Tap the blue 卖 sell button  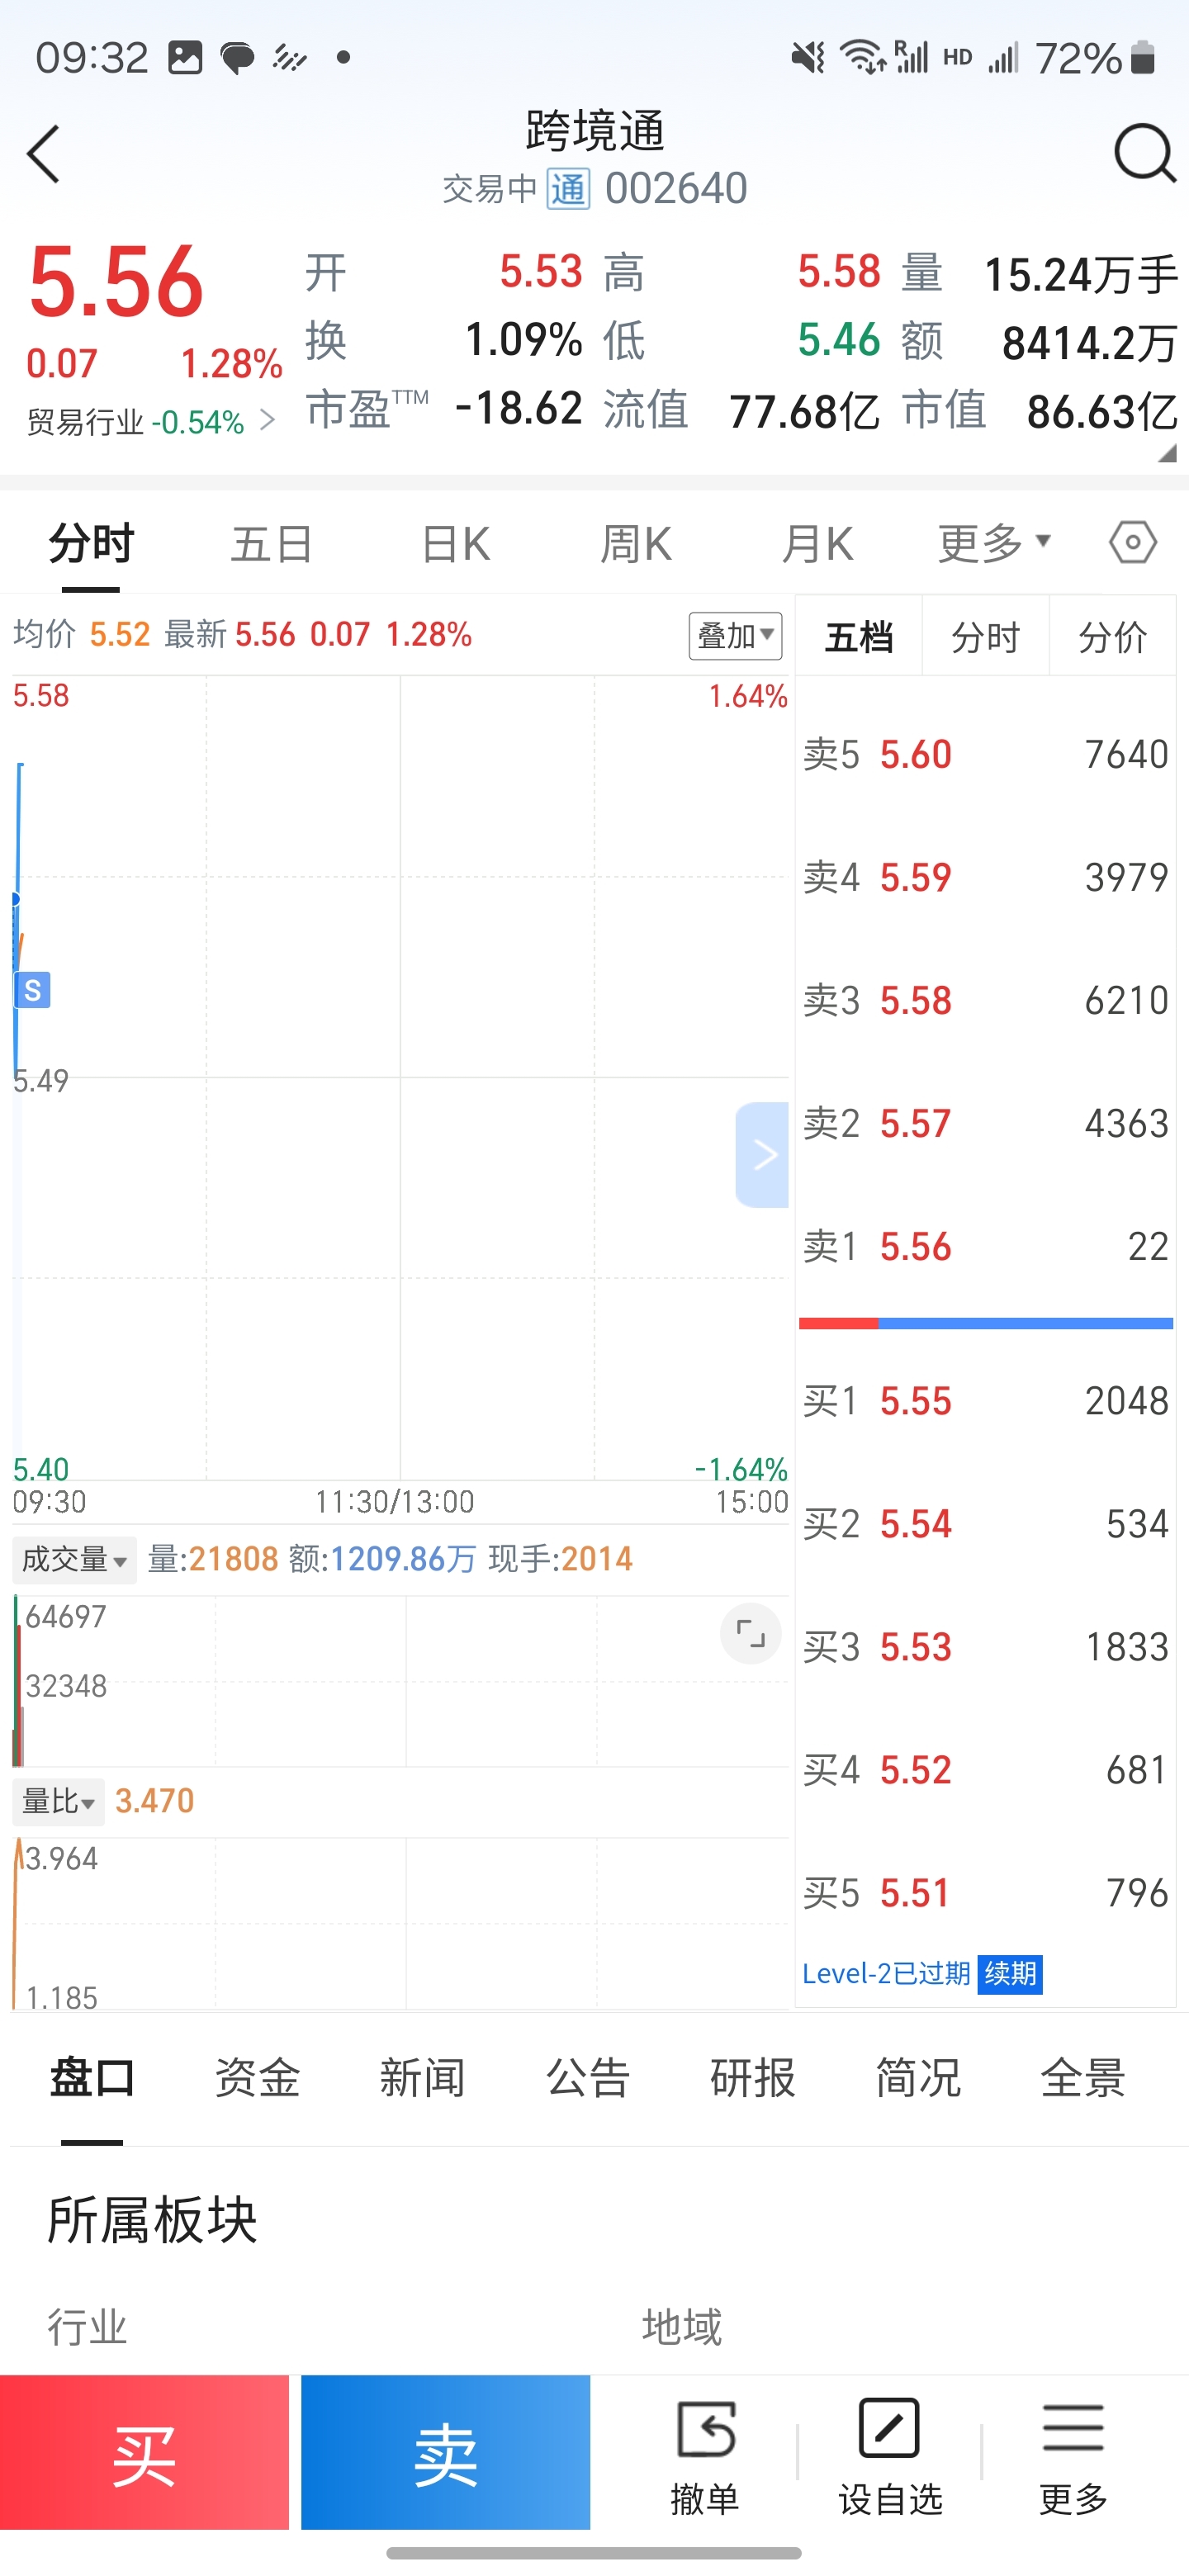tap(445, 2452)
